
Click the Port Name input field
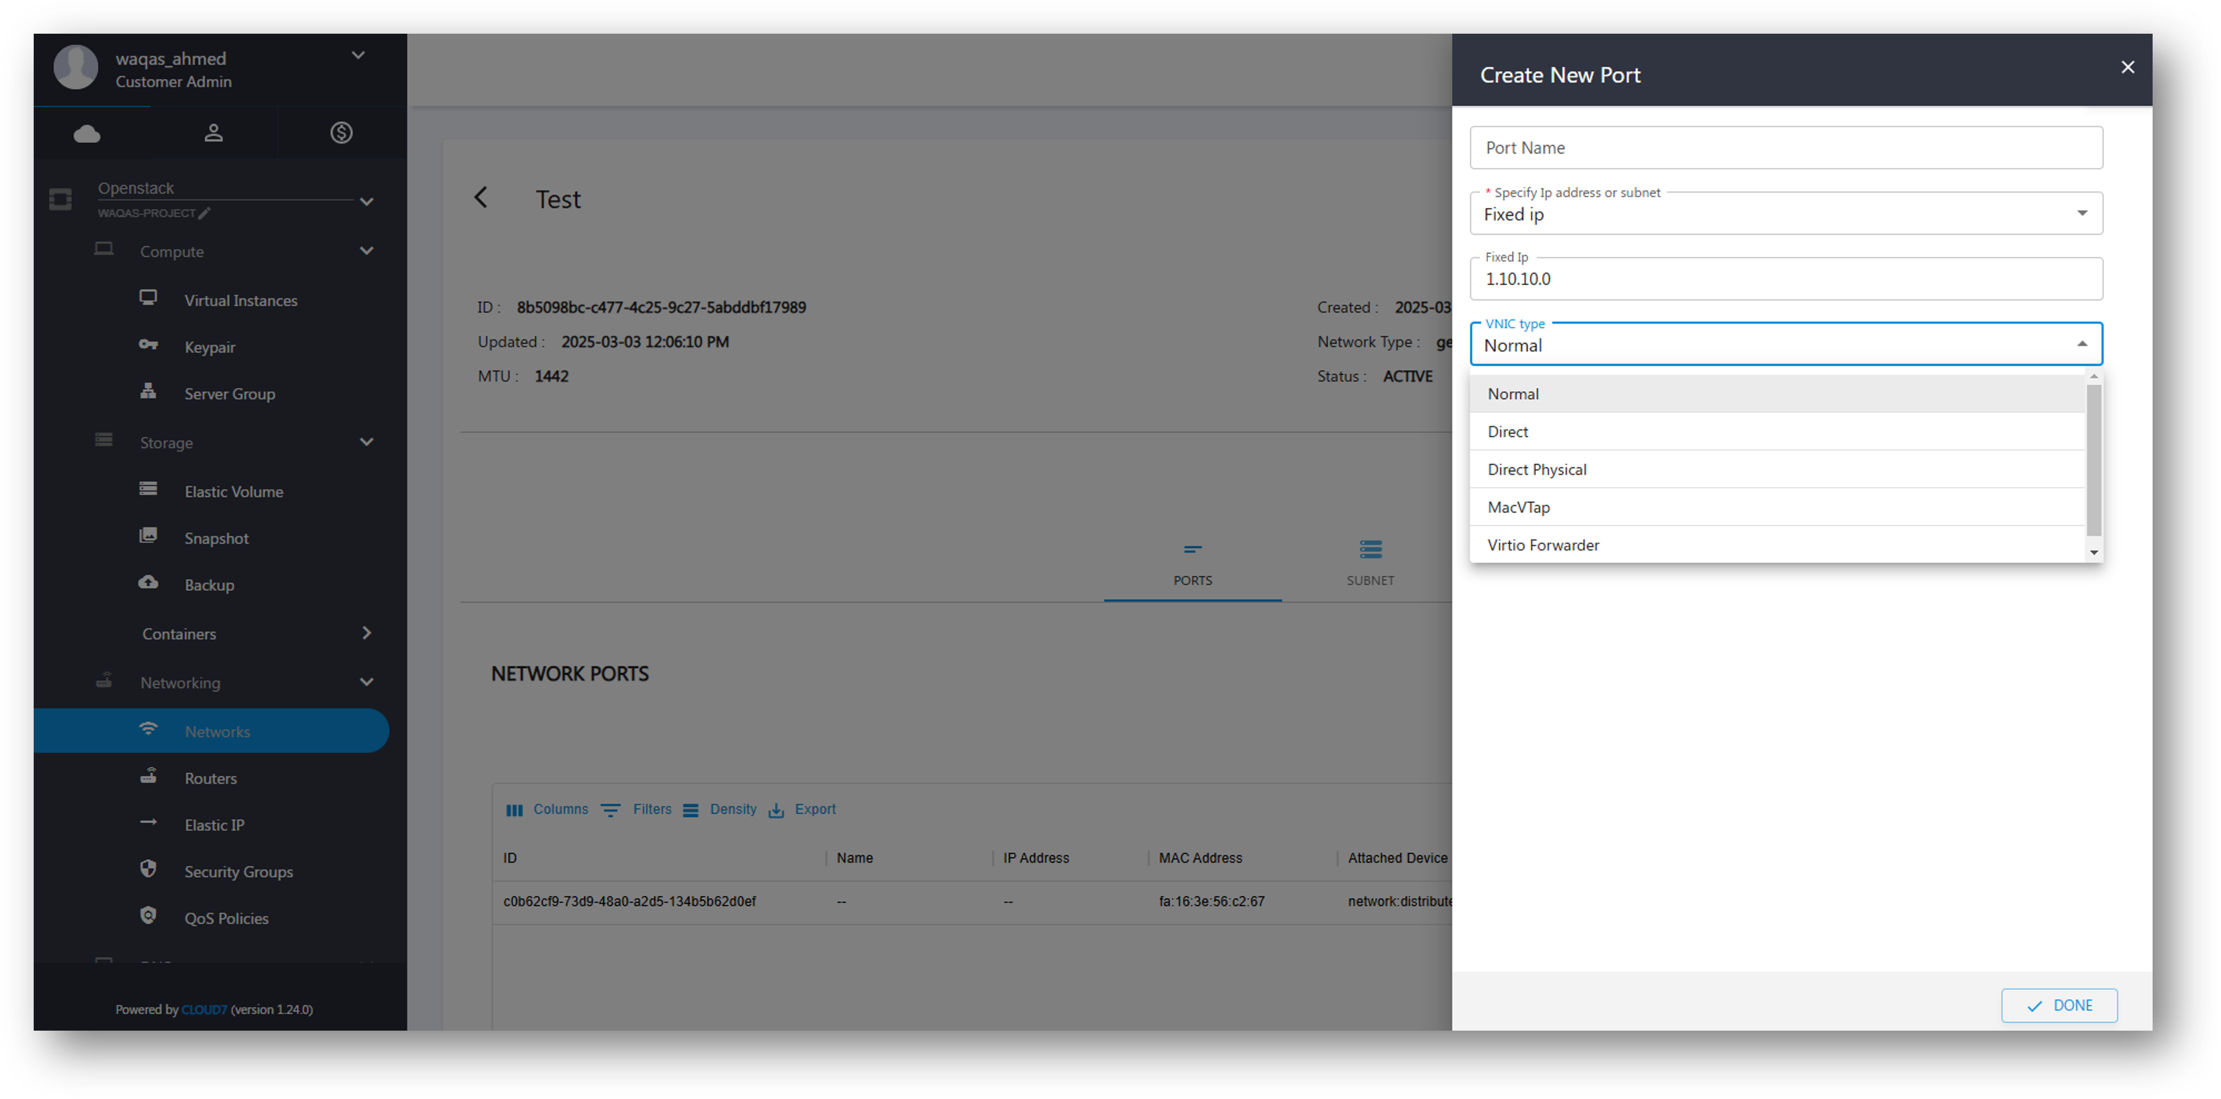coord(1785,148)
